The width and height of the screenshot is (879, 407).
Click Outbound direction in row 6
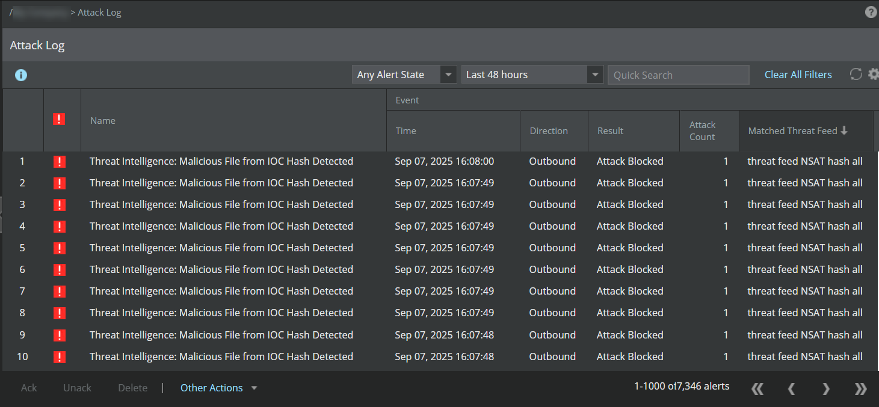552,269
